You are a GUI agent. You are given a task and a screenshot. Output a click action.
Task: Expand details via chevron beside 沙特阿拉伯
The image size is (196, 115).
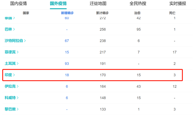25,41
